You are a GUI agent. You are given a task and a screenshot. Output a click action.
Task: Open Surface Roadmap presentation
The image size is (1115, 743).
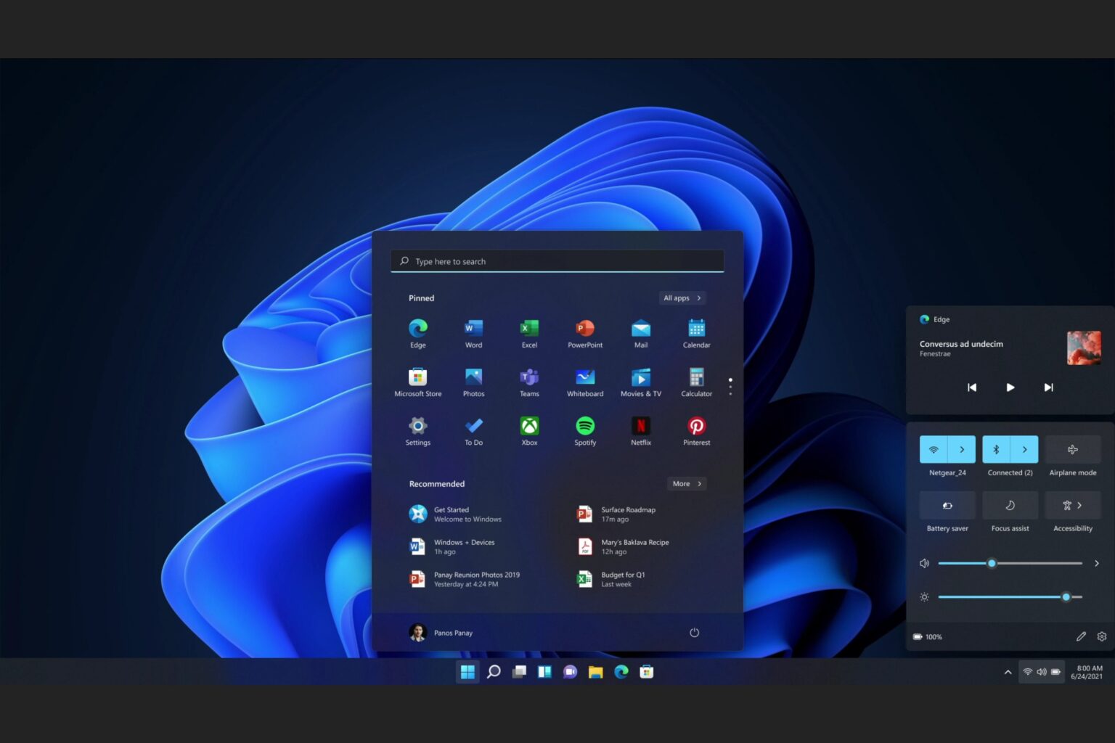tap(616, 514)
